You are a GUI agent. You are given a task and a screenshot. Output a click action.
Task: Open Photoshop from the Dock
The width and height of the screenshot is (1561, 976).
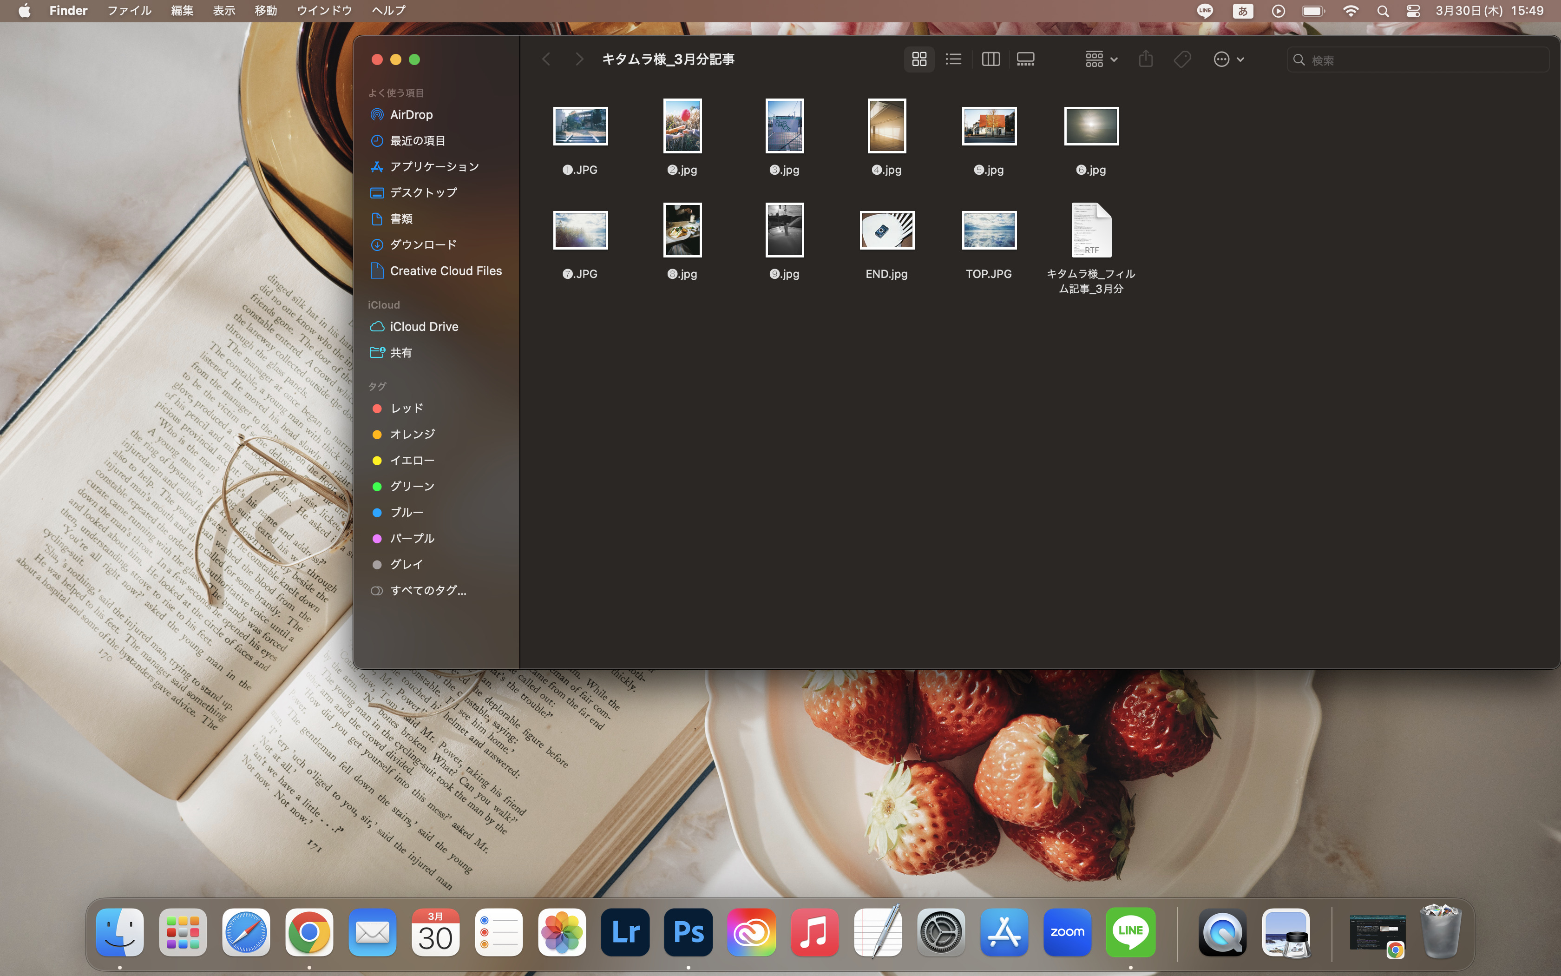[688, 932]
